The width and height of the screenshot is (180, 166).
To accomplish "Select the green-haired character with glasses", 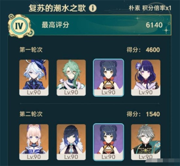I will (71, 78).
